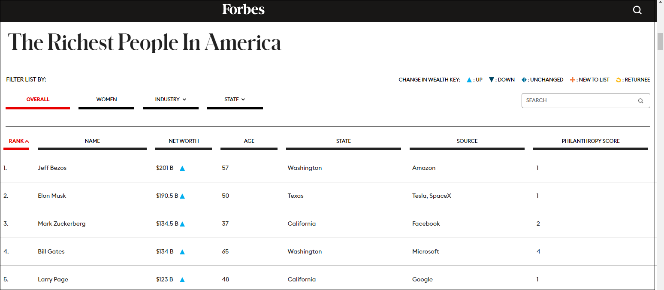Click magnifier icon inside the search box
This screenshot has height=290, width=664.
coord(640,101)
